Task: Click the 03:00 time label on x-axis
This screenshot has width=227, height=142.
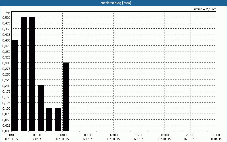Action: pos(37,135)
